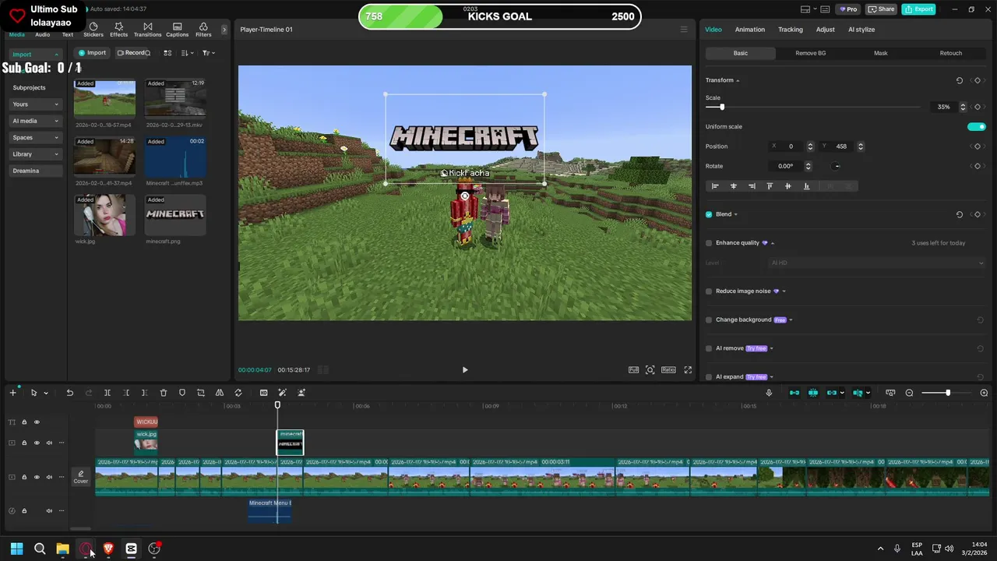Zoom in the timeline
Viewport: 997px width, 561px height.
985,393
